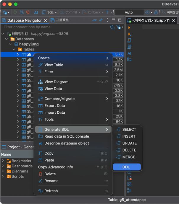Click the Execute SQL statement play icon
The width and height of the screenshot is (179, 204).
[x=129, y=27]
